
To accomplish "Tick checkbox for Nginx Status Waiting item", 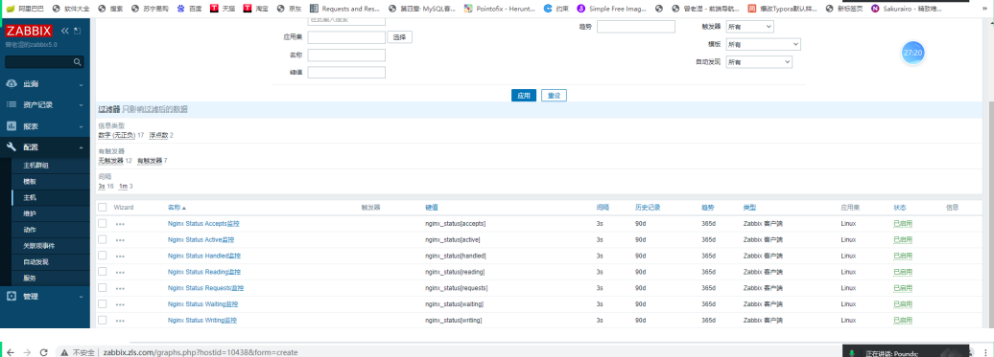I will pyautogui.click(x=103, y=304).
